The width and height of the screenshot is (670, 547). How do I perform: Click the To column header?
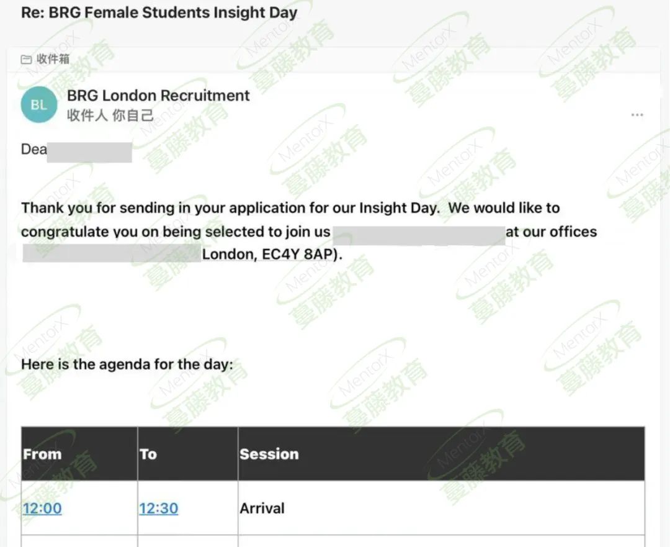[x=148, y=454]
